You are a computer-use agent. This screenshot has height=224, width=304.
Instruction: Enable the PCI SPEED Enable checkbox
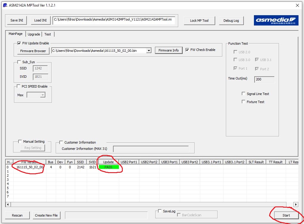(18, 86)
